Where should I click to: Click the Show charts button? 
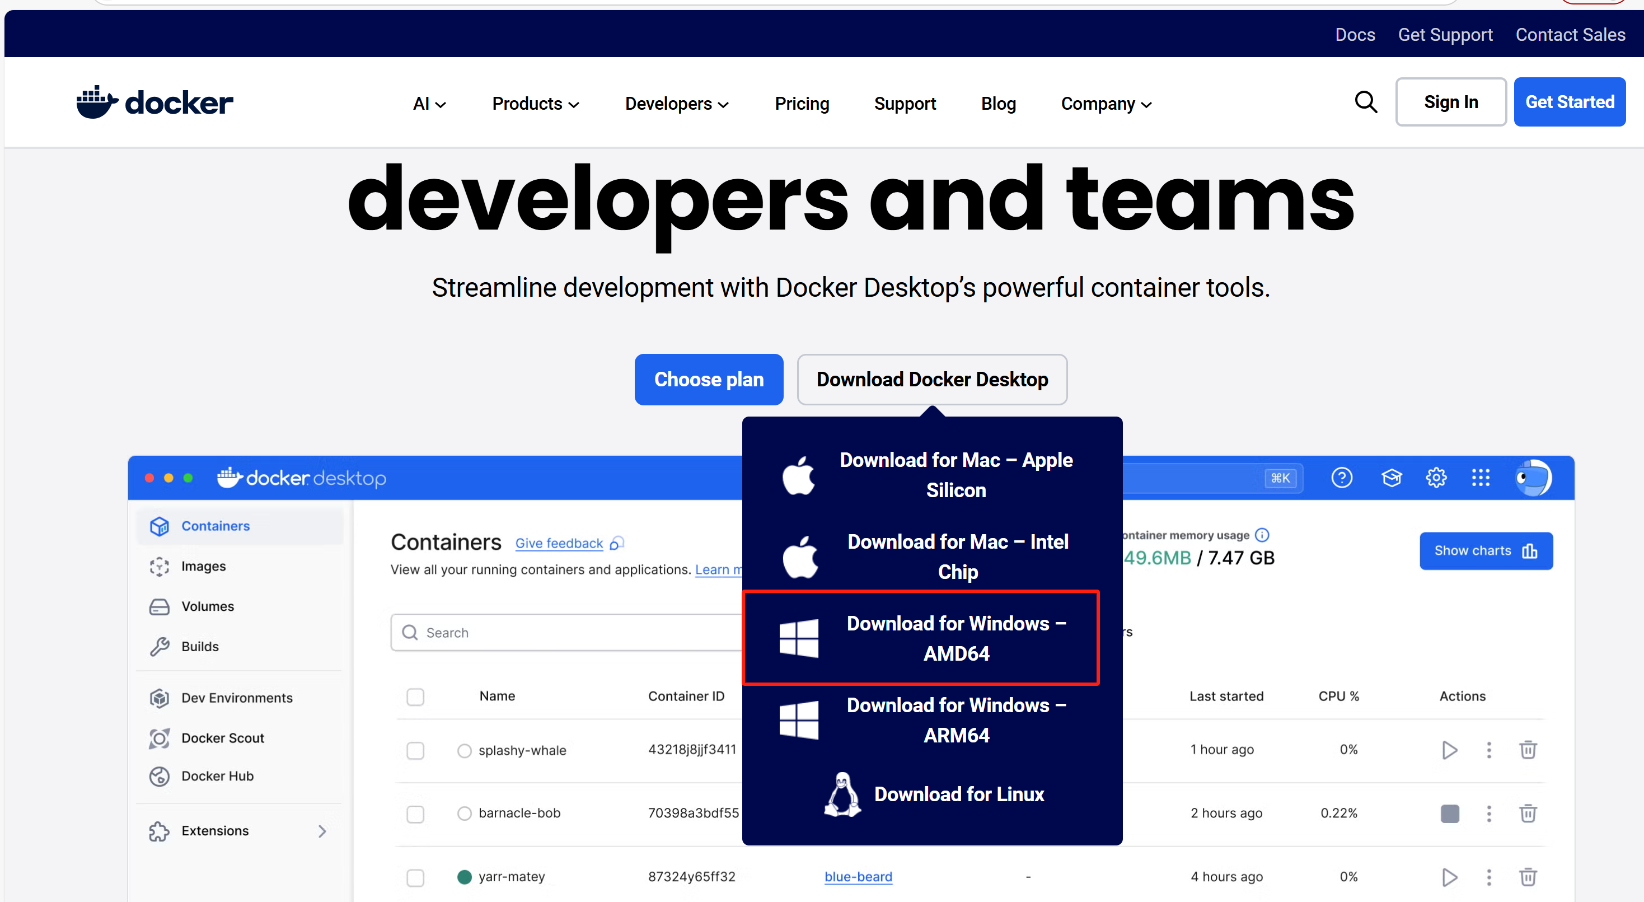click(1486, 551)
